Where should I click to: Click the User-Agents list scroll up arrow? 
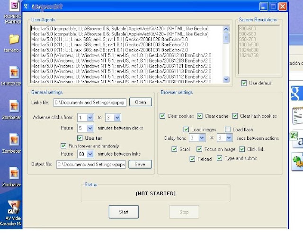tap(226, 29)
